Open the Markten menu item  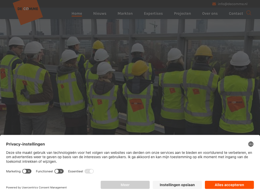(x=125, y=13)
